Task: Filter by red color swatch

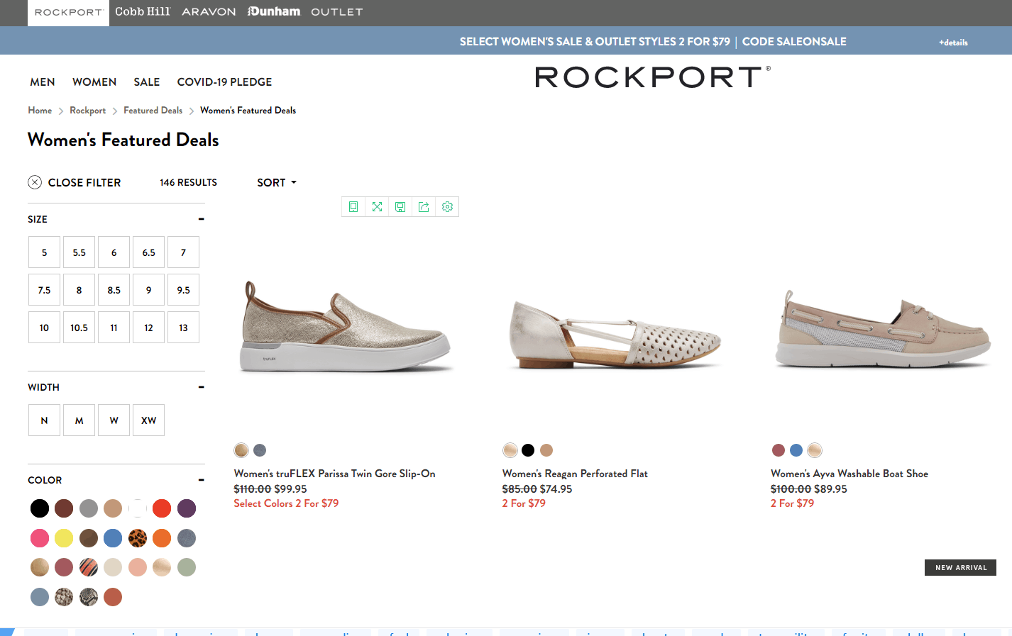Action: (162, 508)
